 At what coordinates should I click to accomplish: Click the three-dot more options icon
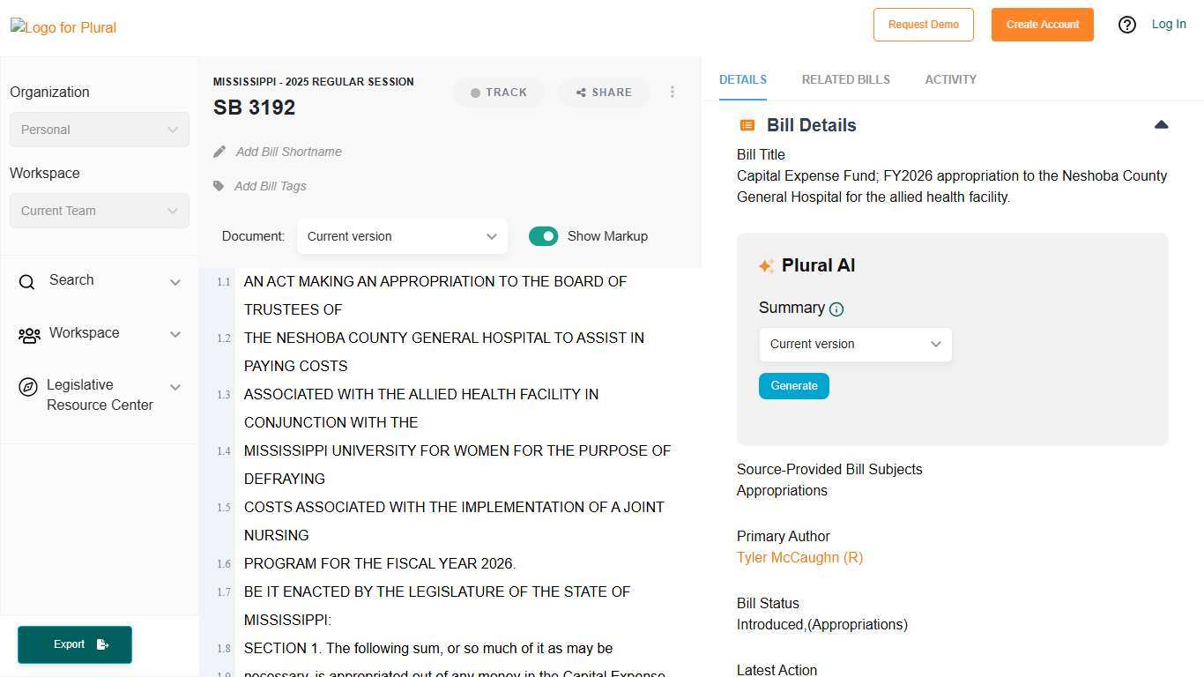click(x=673, y=92)
